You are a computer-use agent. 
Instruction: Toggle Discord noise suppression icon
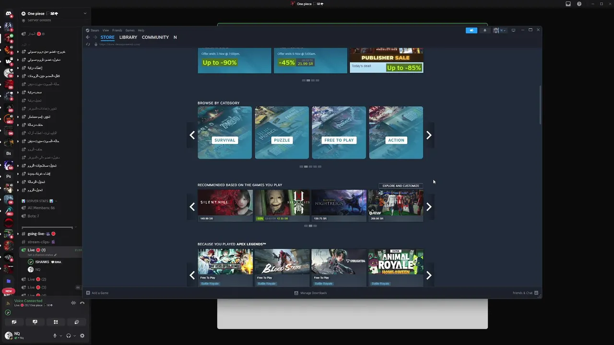[73, 303]
